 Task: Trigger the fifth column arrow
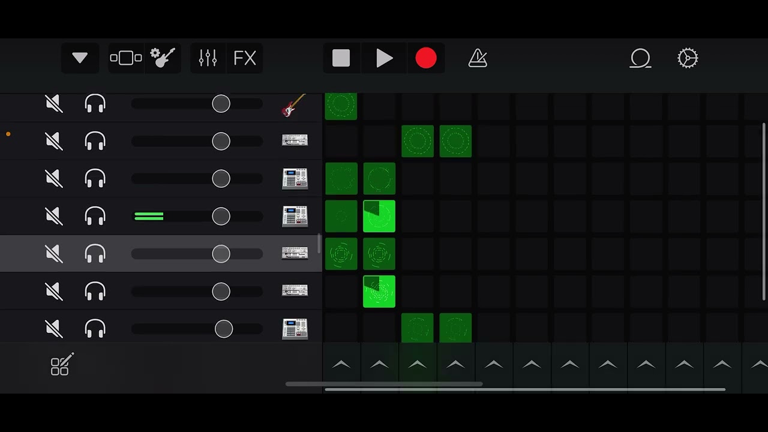click(493, 364)
